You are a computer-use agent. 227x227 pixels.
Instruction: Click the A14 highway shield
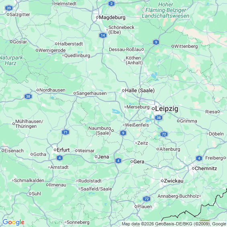(x=103, y=35)
